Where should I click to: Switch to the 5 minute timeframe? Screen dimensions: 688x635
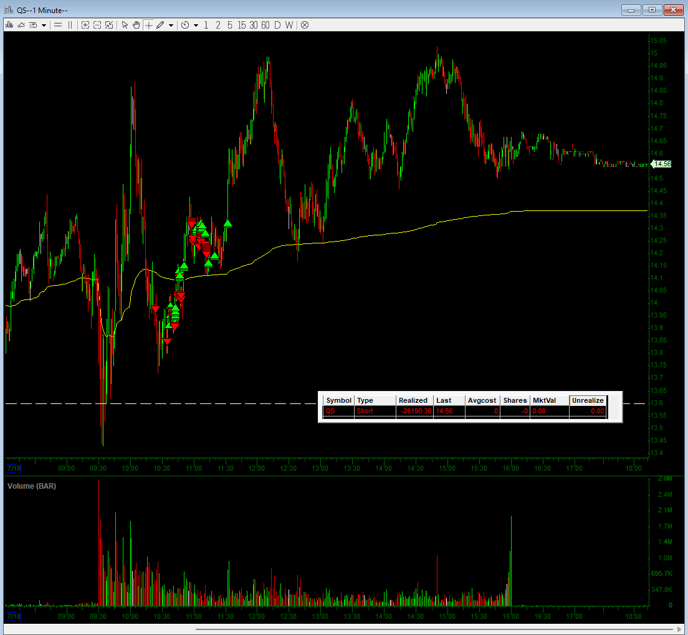tap(230, 25)
